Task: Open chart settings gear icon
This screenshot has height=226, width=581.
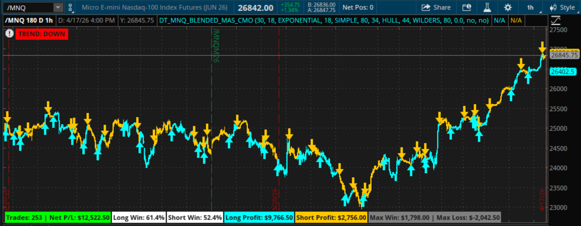Action: click(x=508, y=7)
